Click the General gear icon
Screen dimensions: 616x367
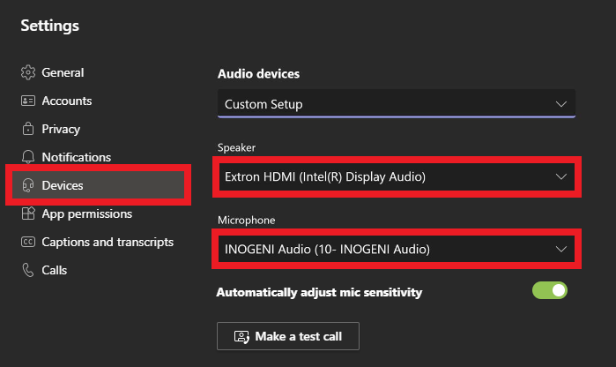(x=28, y=72)
